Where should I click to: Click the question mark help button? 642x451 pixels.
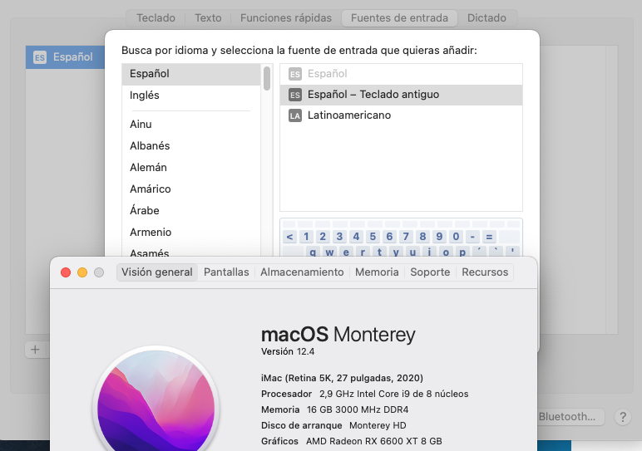coord(623,417)
